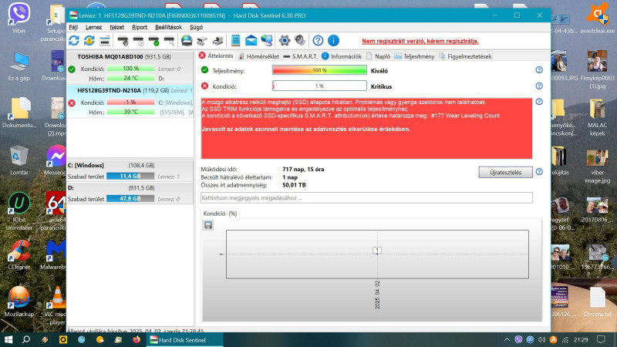The height and width of the screenshot is (347, 617).
Task: Open the notification center tray icon
Action: (601, 339)
